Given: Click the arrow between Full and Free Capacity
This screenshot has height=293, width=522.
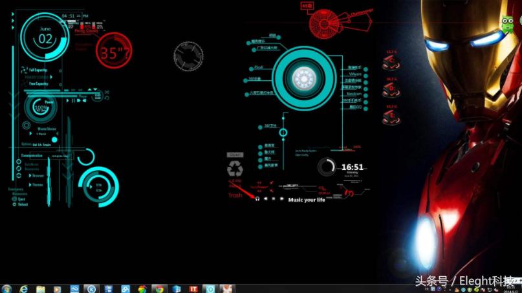Looking at the screenshot, I should pyautogui.click(x=51, y=77).
